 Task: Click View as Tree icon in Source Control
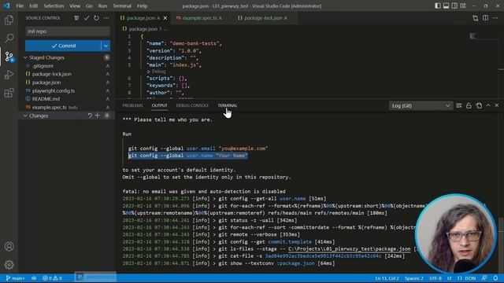coord(76,18)
